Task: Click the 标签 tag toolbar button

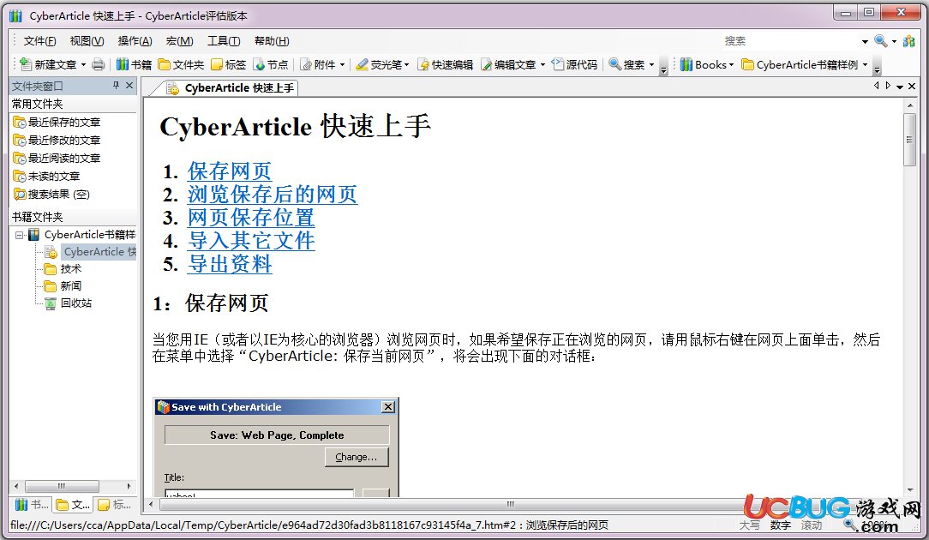Action: (x=228, y=64)
